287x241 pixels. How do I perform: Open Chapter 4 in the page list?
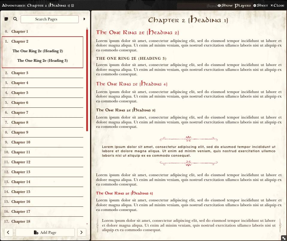(42, 83)
